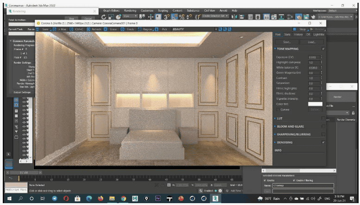Open the Scripting menu

coord(163,11)
